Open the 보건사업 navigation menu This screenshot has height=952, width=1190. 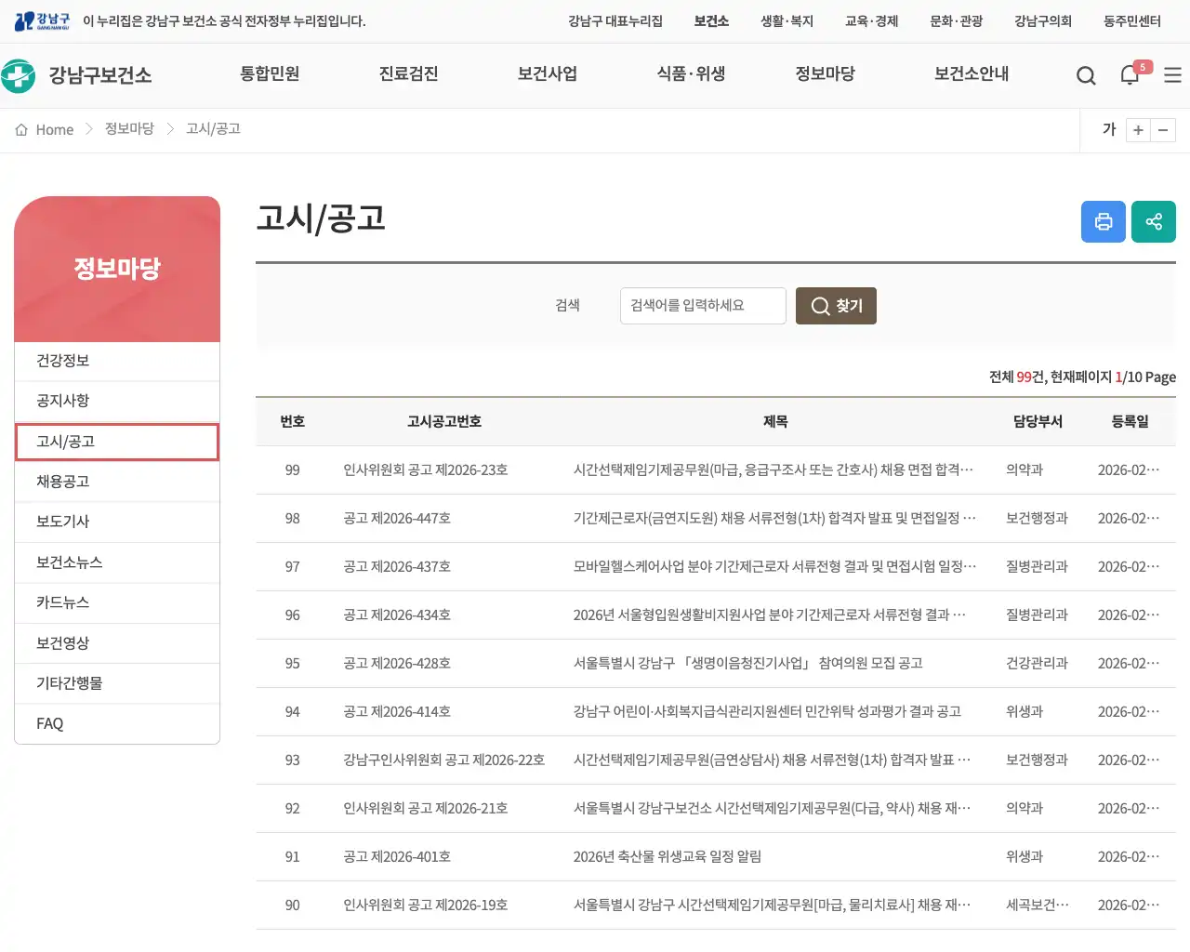pos(547,75)
